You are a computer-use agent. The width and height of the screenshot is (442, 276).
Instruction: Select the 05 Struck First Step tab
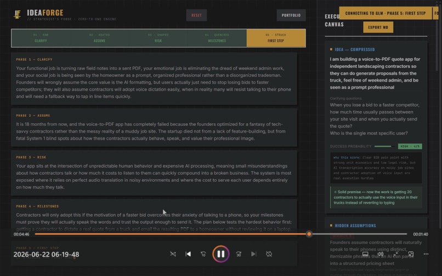click(x=276, y=38)
